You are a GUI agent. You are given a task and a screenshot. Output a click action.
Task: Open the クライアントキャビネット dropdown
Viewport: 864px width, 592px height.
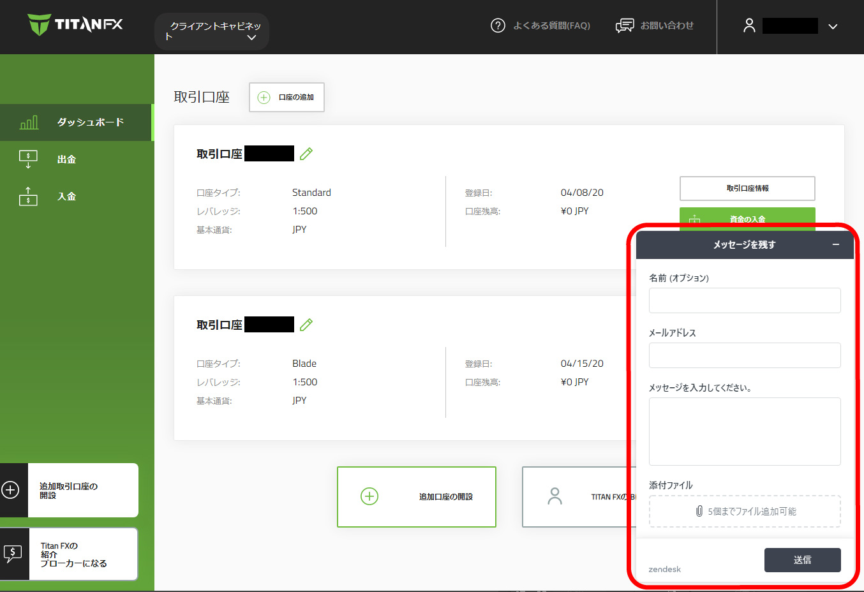pyautogui.click(x=212, y=31)
